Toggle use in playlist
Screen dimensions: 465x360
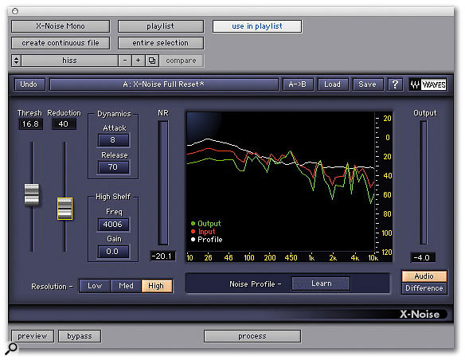click(x=257, y=26)
